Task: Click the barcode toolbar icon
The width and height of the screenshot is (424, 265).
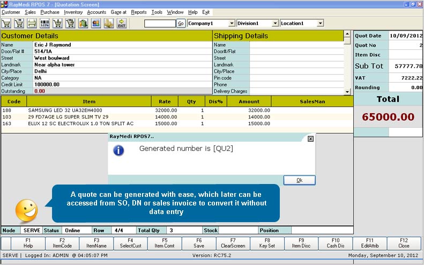Action: pyautogui.click(x=45, y=24)
